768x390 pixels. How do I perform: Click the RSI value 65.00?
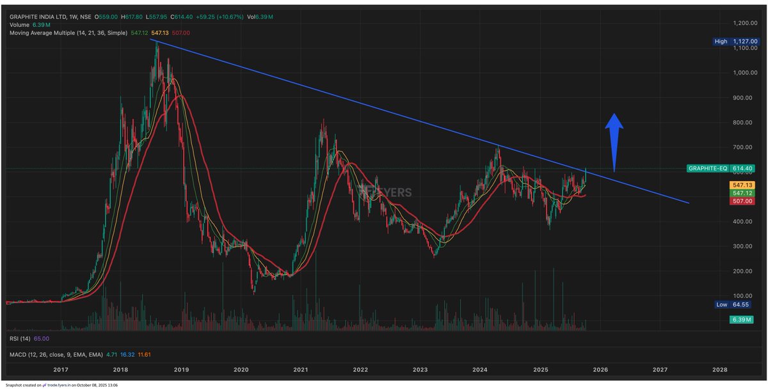42,339
